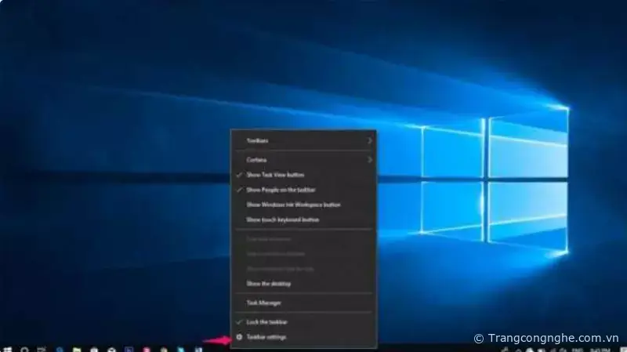Click the arrow next to Toolbars
Image resolution: width=627 pixels, height=352 pixels.
point(370,140)
